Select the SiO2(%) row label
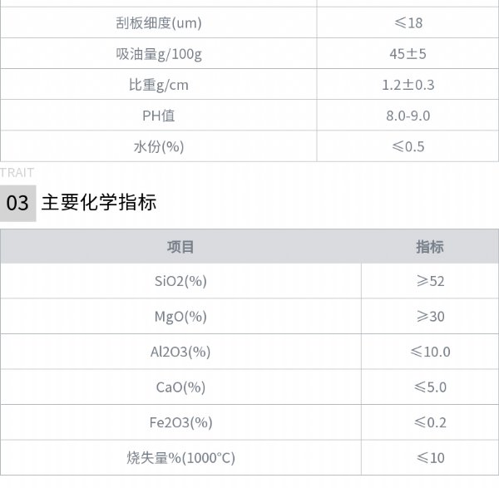499x488 pixels. click(180, 281)
